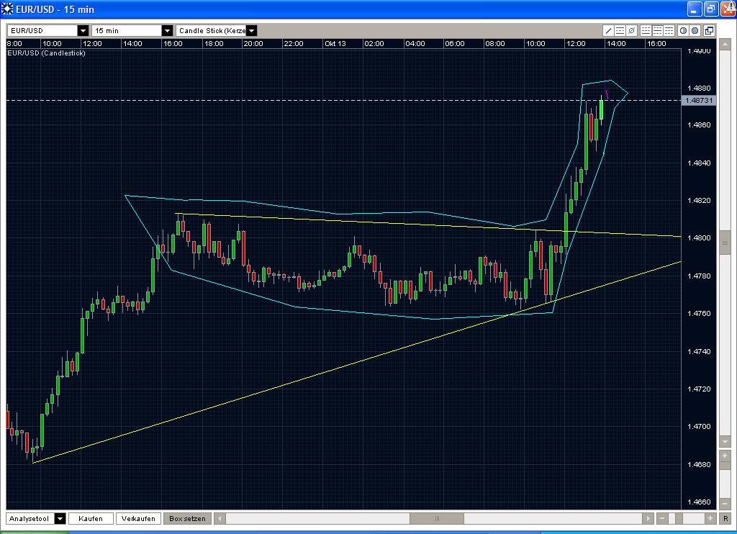Open the Analysetool dropdown
Viewport: 737px width, 534px height.
pyautogui.click(x=60, y=518)
